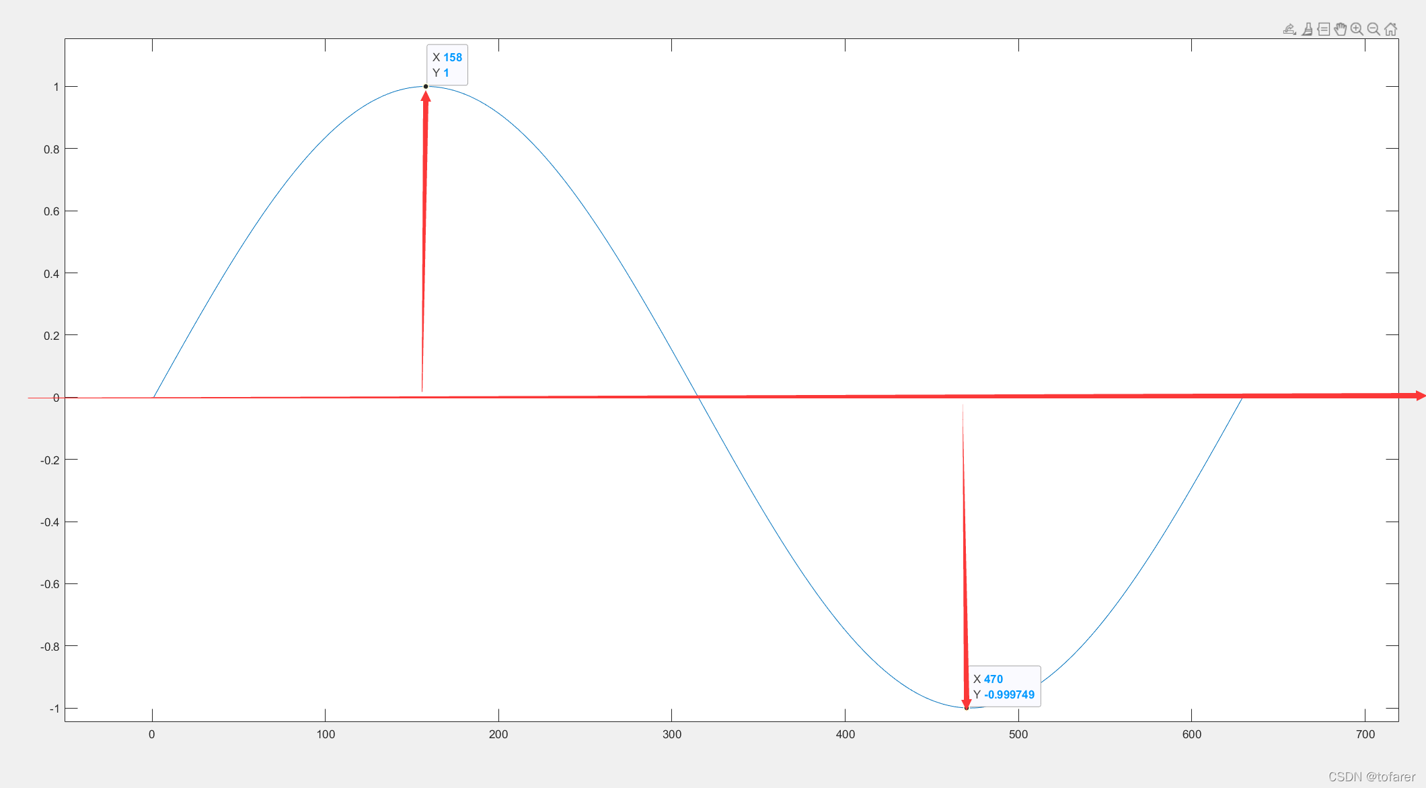Activate the zoom out magnifier

pos(1374,29)
